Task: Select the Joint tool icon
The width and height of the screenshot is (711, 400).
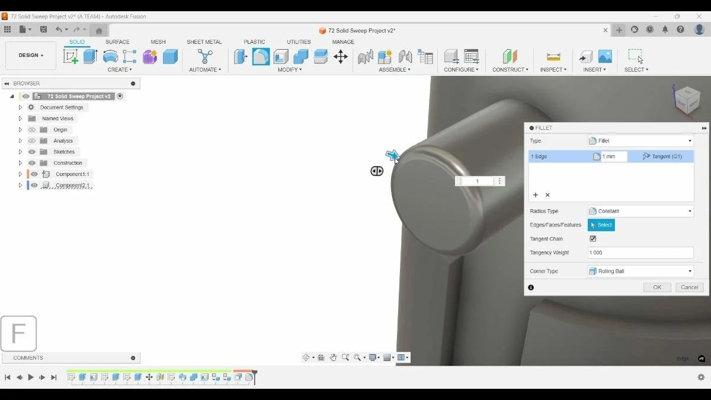Action: pyautogui.click(x=405, y=56)
